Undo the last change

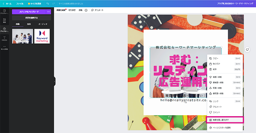pos(48,4)
